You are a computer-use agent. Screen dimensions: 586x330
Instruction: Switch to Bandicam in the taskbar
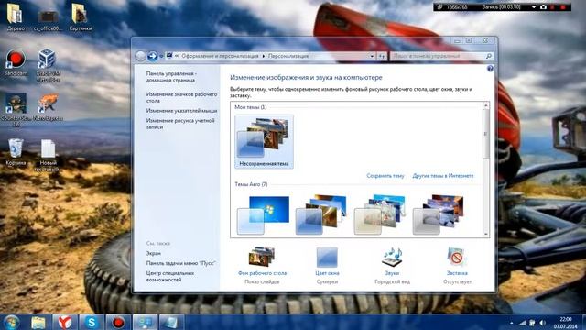click(x=118, y=323)
